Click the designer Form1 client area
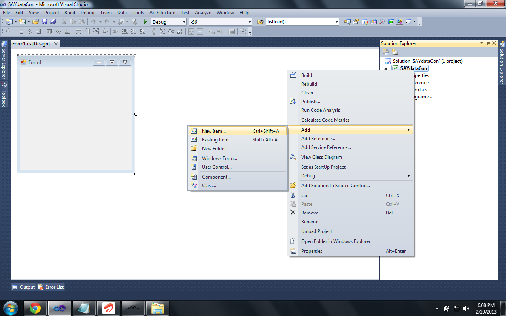The width and height of the screenshot is (506, 316). (x=76, y=118)
